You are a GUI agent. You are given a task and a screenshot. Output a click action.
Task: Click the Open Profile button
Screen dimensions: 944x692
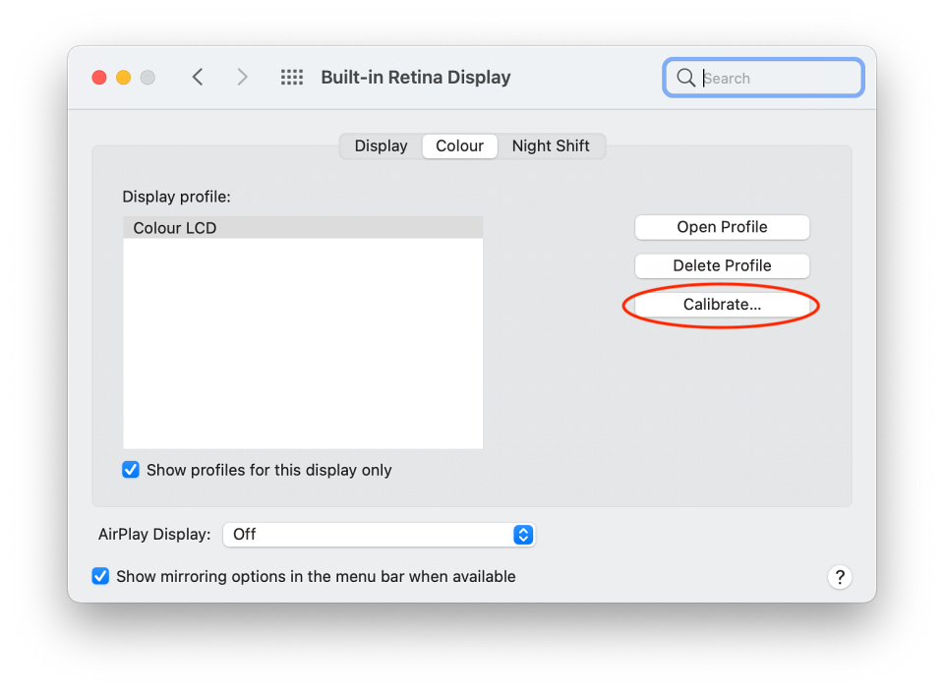[x=722, y=227]
